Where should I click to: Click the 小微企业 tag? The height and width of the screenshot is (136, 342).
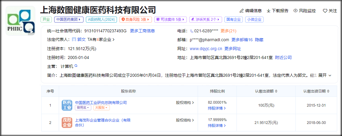254,20
